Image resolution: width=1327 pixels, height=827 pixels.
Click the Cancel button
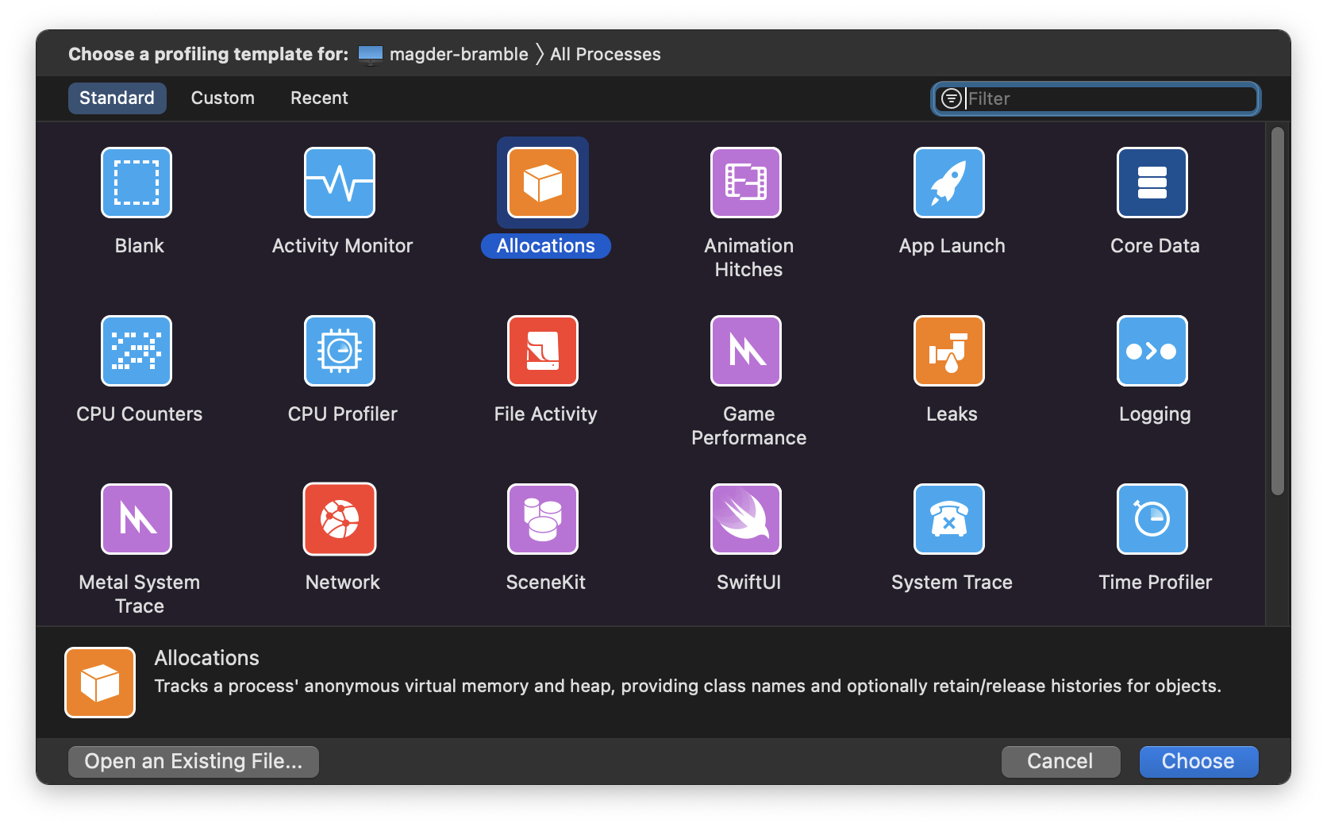tap(1060, 761)
